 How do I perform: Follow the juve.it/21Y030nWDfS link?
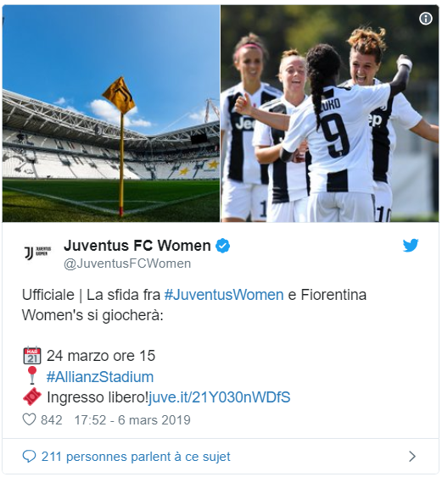pos(219,397)
